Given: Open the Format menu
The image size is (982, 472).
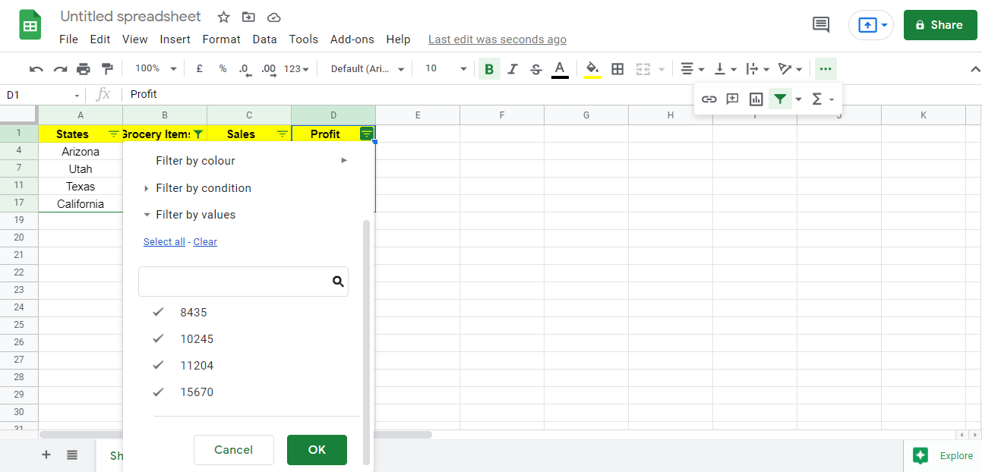Looking at the screenshot, I should tap(222, 39).
